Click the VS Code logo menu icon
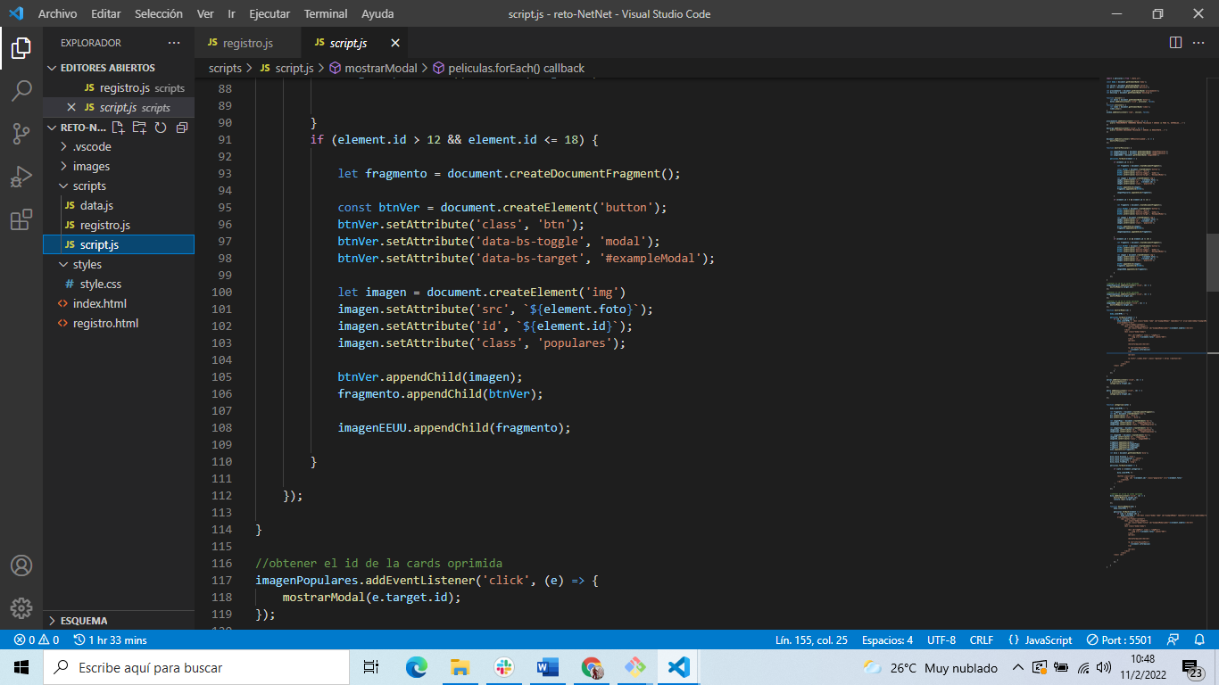 pos(15,13)
